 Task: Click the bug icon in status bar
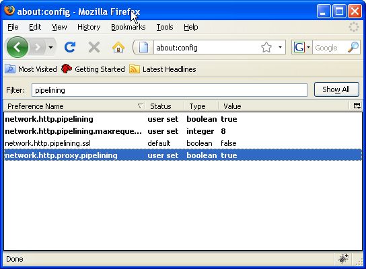[x=343, y=258]
